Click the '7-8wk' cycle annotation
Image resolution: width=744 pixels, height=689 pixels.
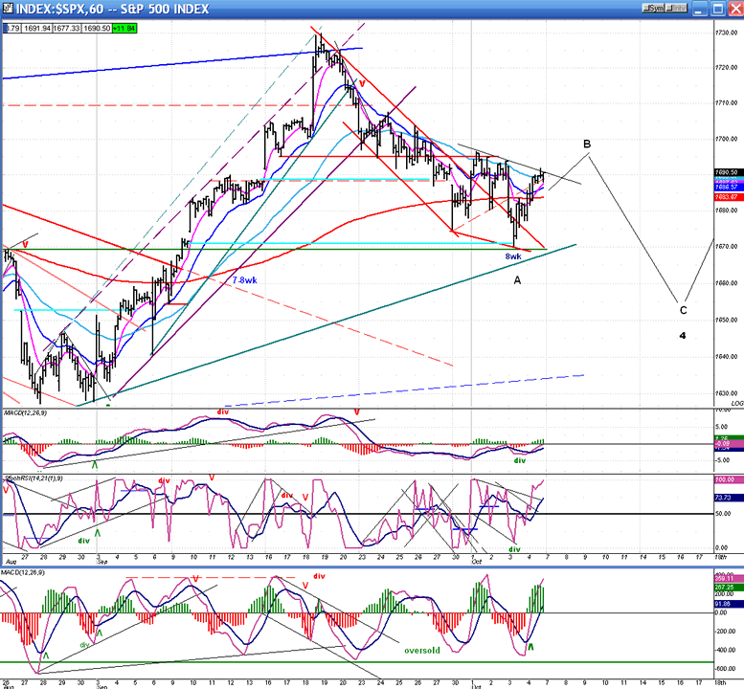click(x=244, y=279)
